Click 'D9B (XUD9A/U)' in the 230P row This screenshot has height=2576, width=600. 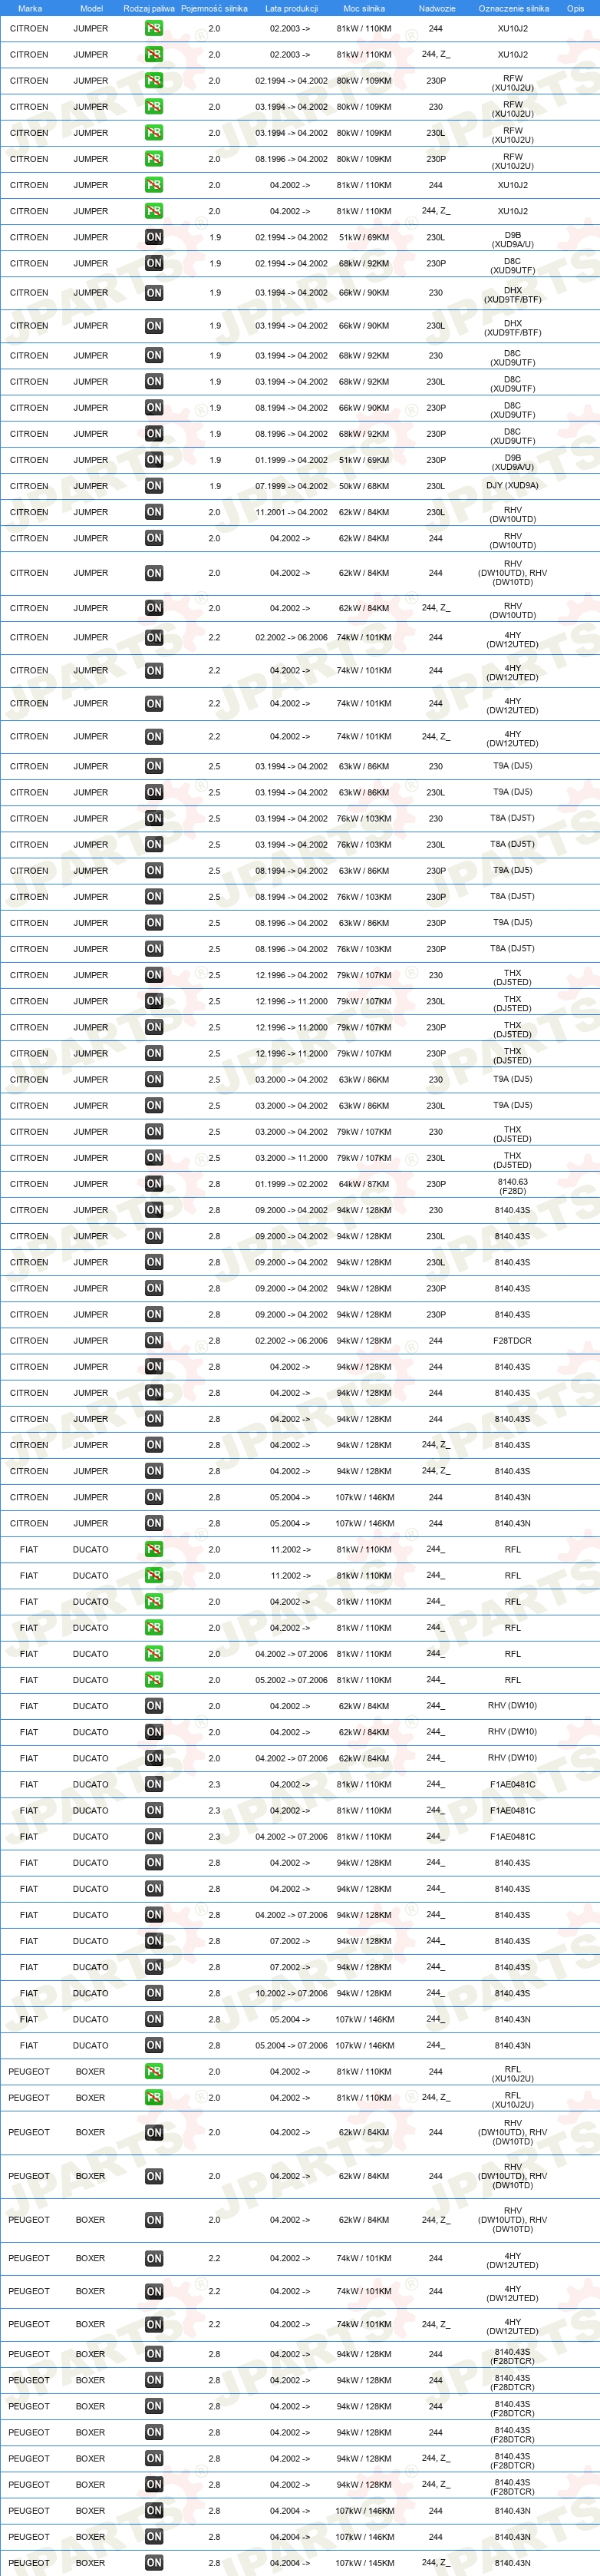(513, 462)
